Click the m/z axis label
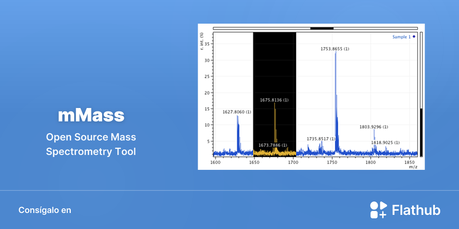The image size is (459, 229). point(413,167)
